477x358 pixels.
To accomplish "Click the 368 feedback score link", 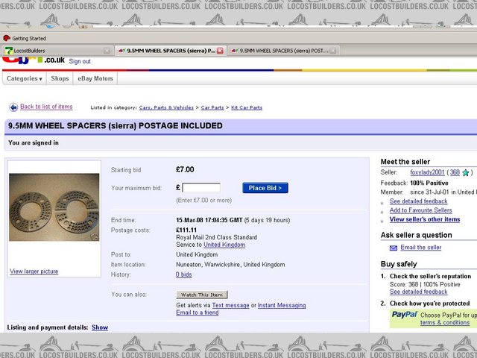I will pyautogui.click(x=455, y=172).
